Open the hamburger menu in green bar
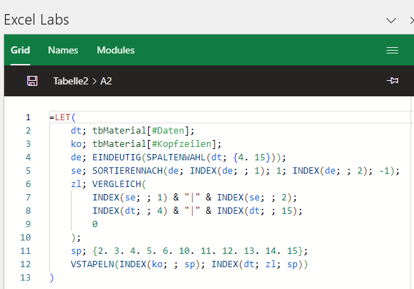The height and width of the screenshot is (289, 414). (x=392, y=51)
